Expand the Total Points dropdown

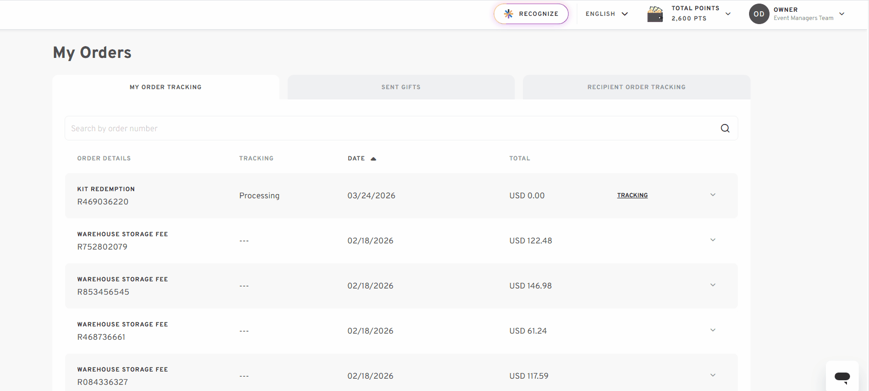pyautogui.click(x=728, y=14)
